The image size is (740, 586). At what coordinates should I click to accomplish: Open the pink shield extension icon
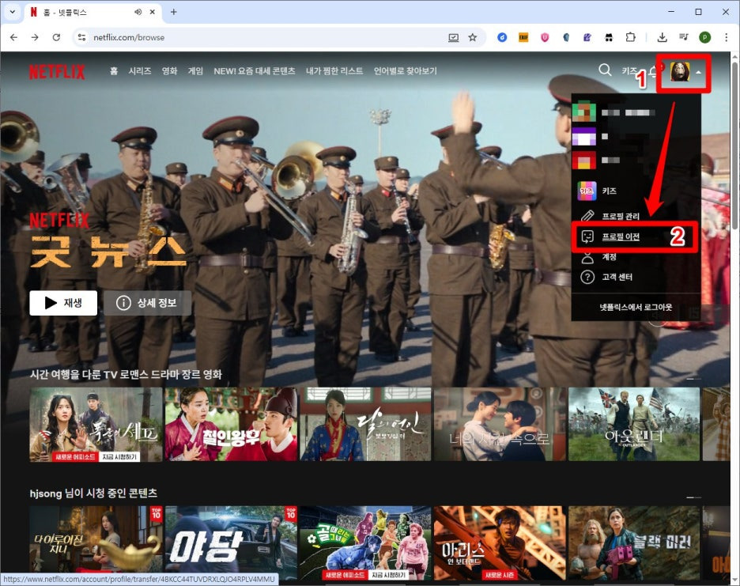tap(545, 37)
